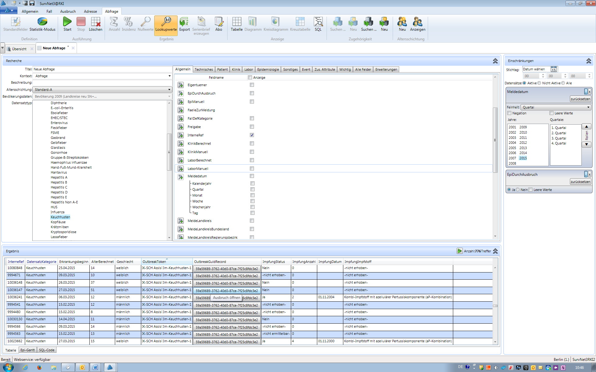Toggle the Lookupwerte icon

pyautogui.click(x=166, y=22)
